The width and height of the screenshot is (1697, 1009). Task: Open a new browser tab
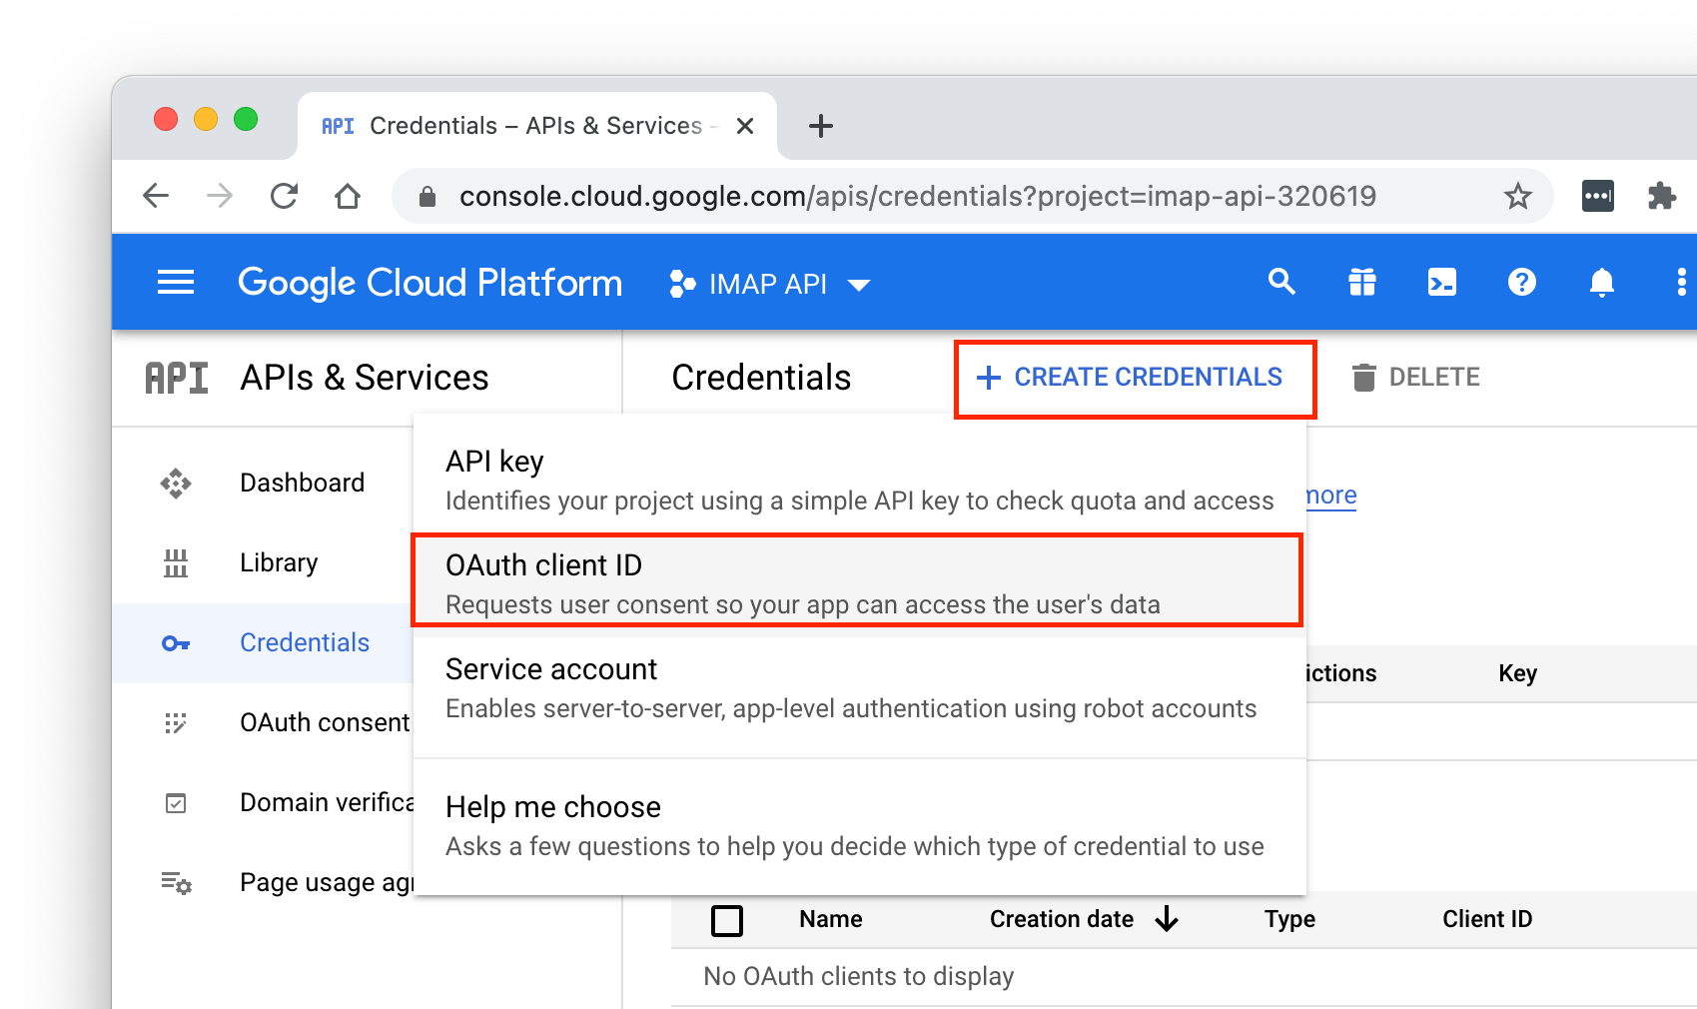(x=821, y=126)
